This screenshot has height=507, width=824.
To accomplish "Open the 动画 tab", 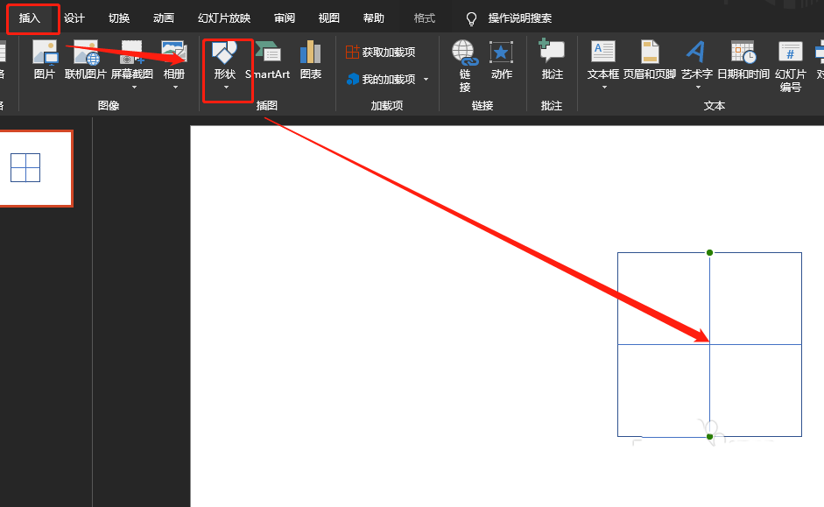I will click(x=164, y=18).
